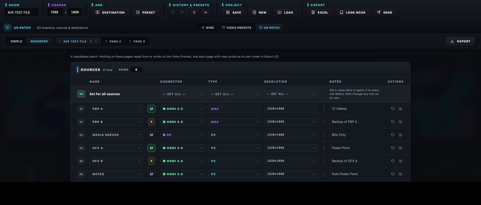
Task: Click the canvas height field 1080
Action: pos(75,12)
